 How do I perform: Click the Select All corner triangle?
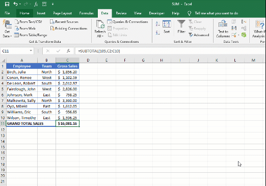3,60
